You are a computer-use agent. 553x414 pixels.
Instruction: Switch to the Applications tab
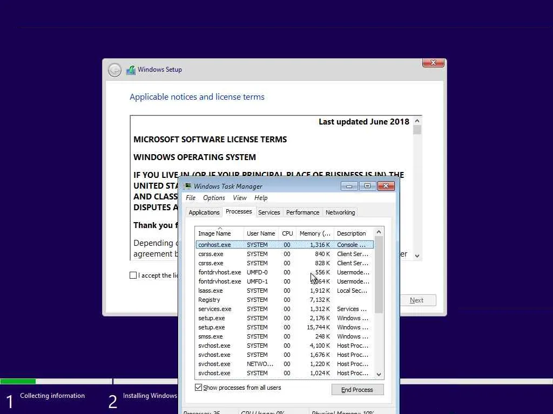(x=204, y=212)
